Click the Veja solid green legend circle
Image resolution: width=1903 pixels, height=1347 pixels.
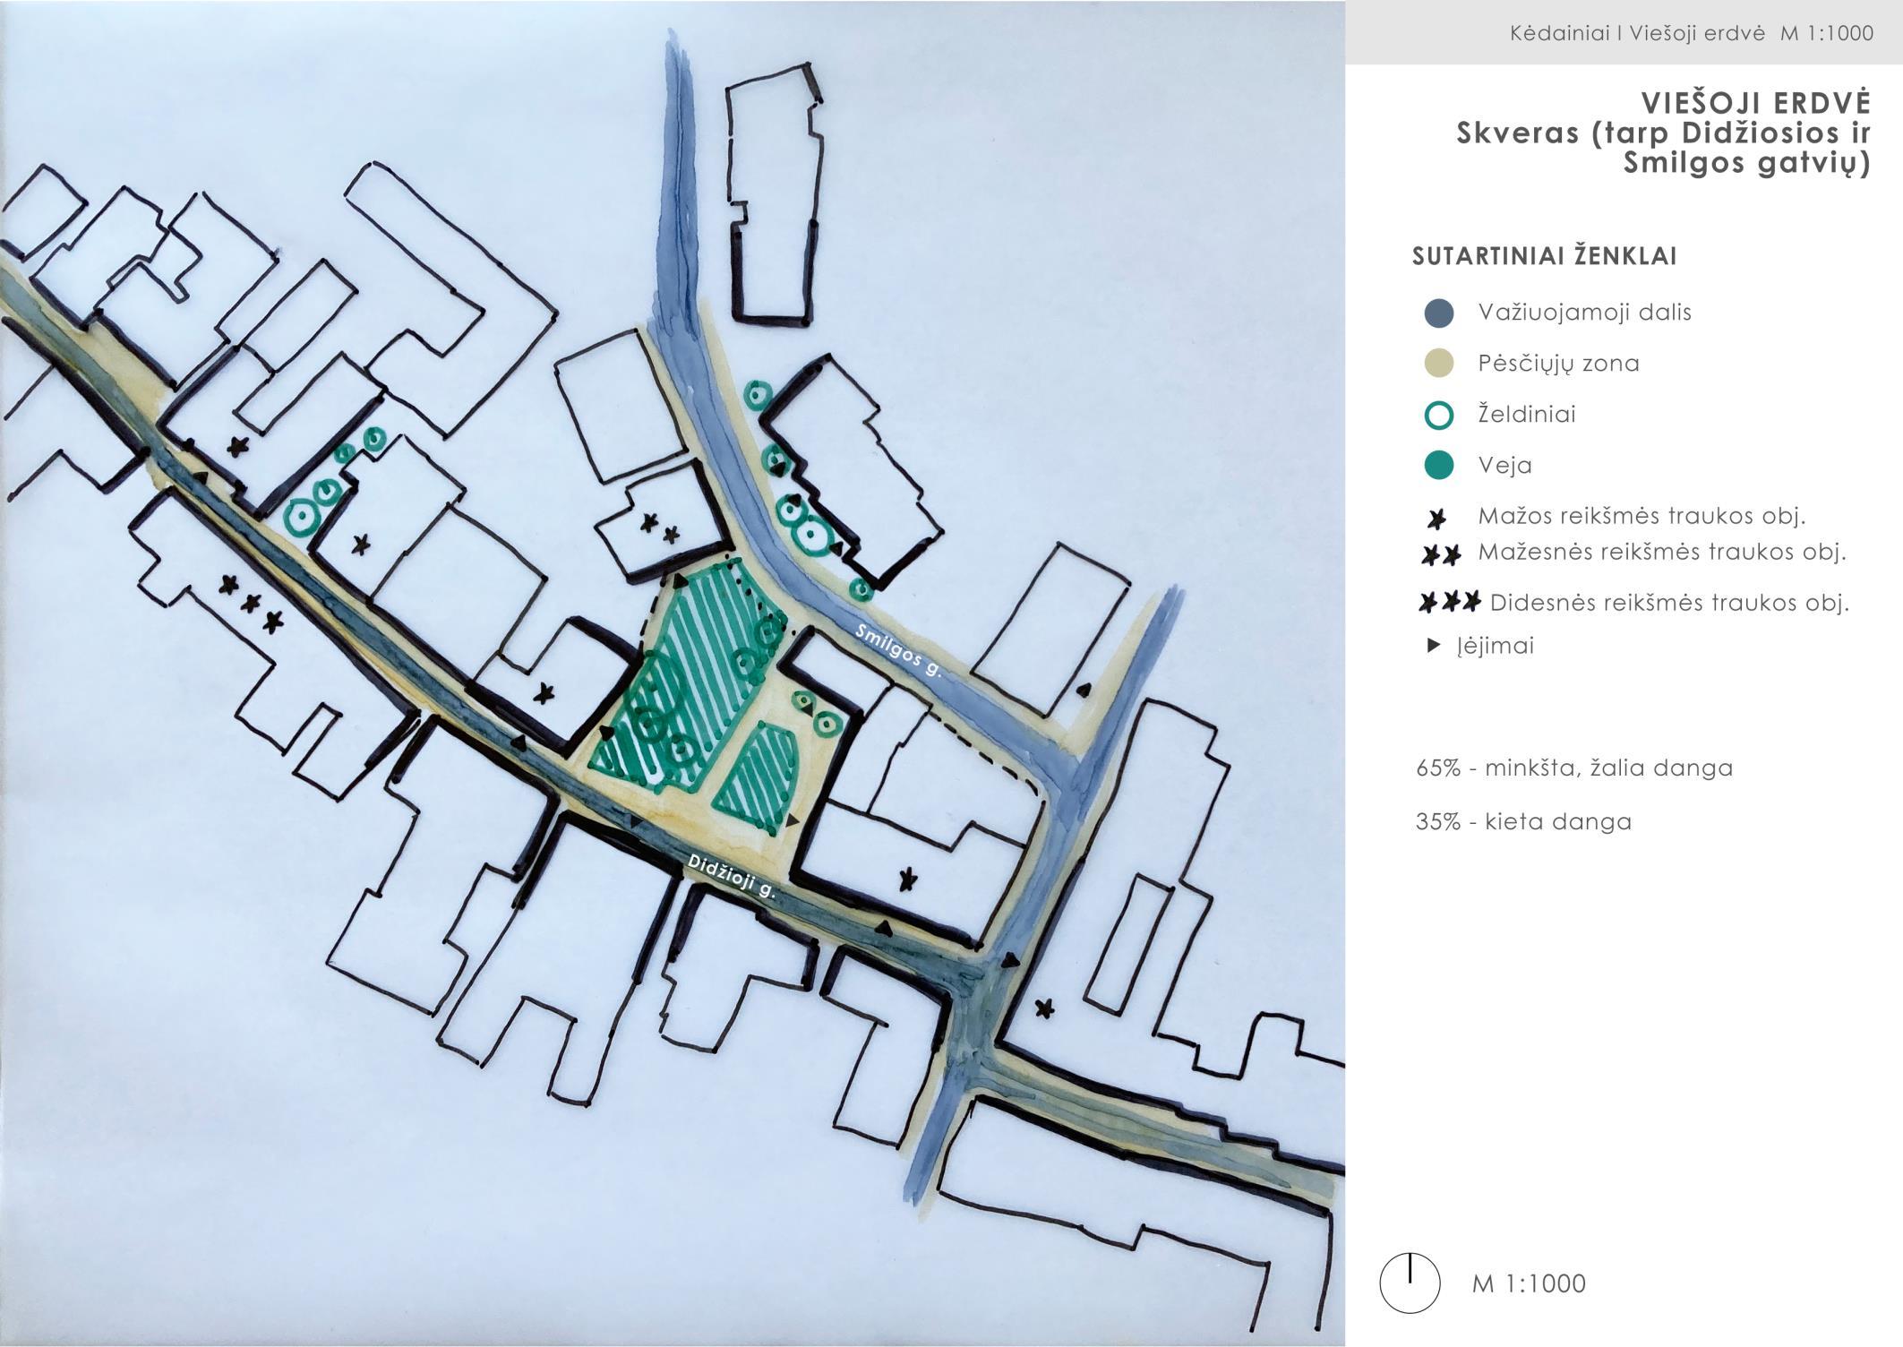click(x=1438, y=466)
